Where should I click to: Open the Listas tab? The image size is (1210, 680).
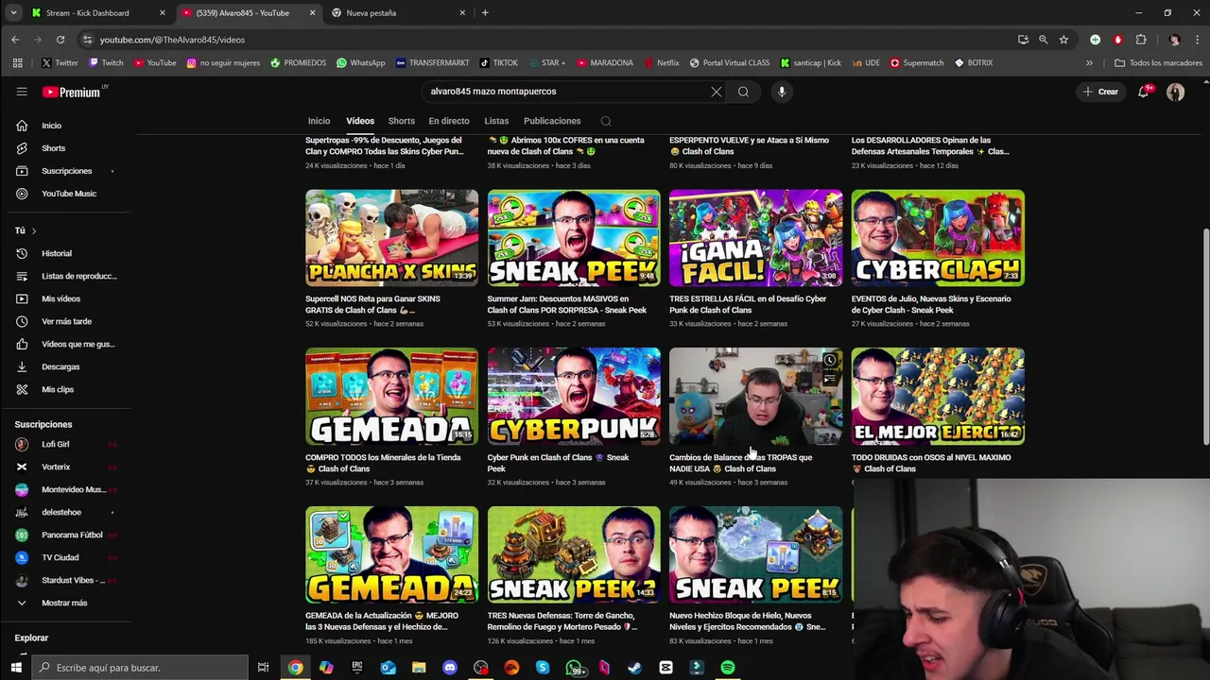(x=496, y=121)
